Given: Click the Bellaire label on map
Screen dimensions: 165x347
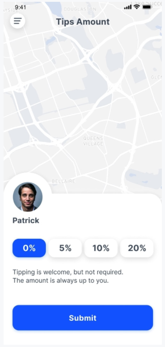Looking at the screenshot, I should point(63,181).
